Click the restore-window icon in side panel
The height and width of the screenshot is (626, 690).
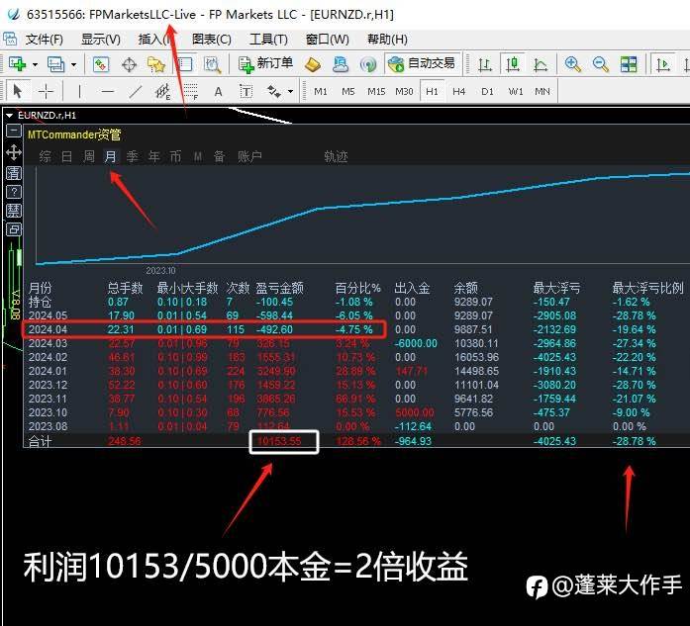tap(14, 229)
